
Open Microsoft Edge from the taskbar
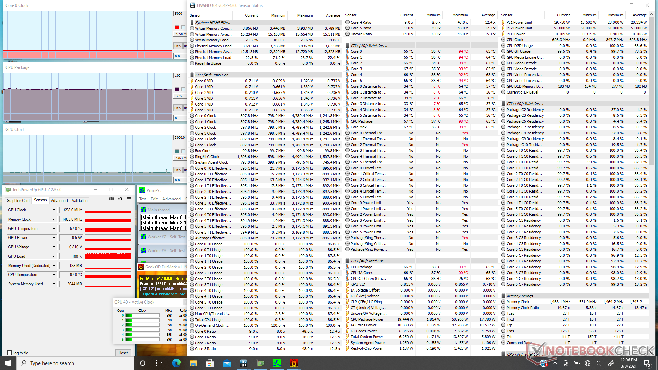click(176, 363)
